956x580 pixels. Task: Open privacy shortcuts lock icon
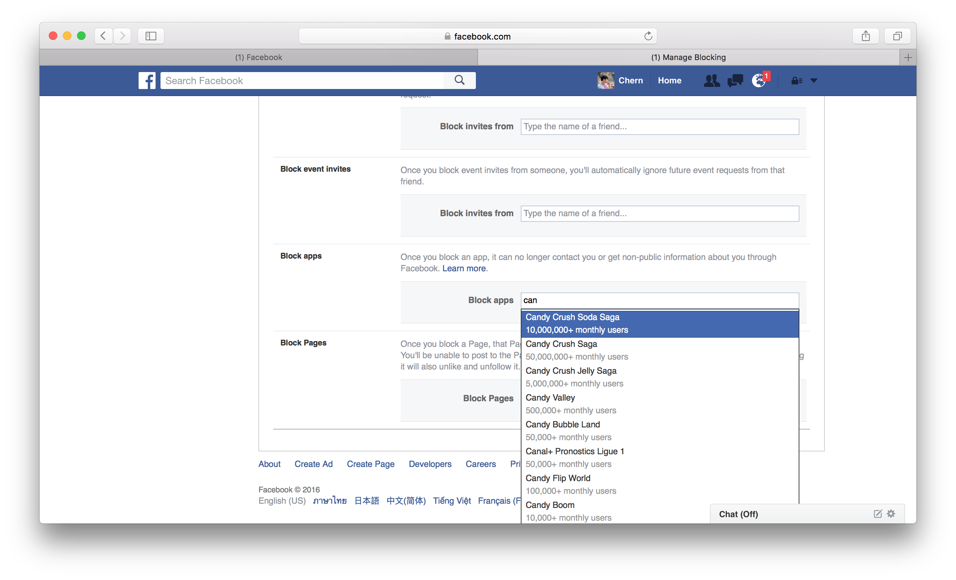tap(797, 80)
